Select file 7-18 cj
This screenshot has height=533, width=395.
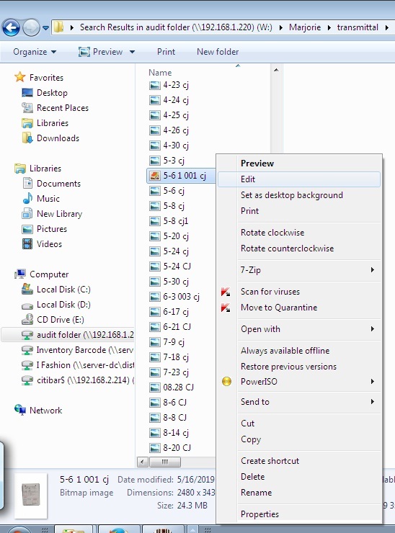point(176,357)
